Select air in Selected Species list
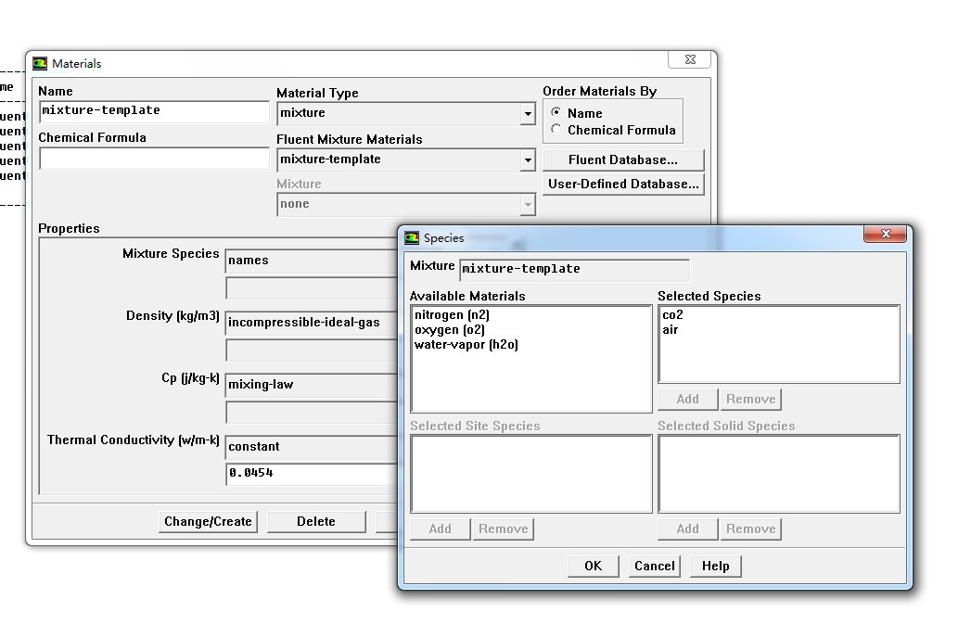The image size is (971, 637). pos(670,330)
